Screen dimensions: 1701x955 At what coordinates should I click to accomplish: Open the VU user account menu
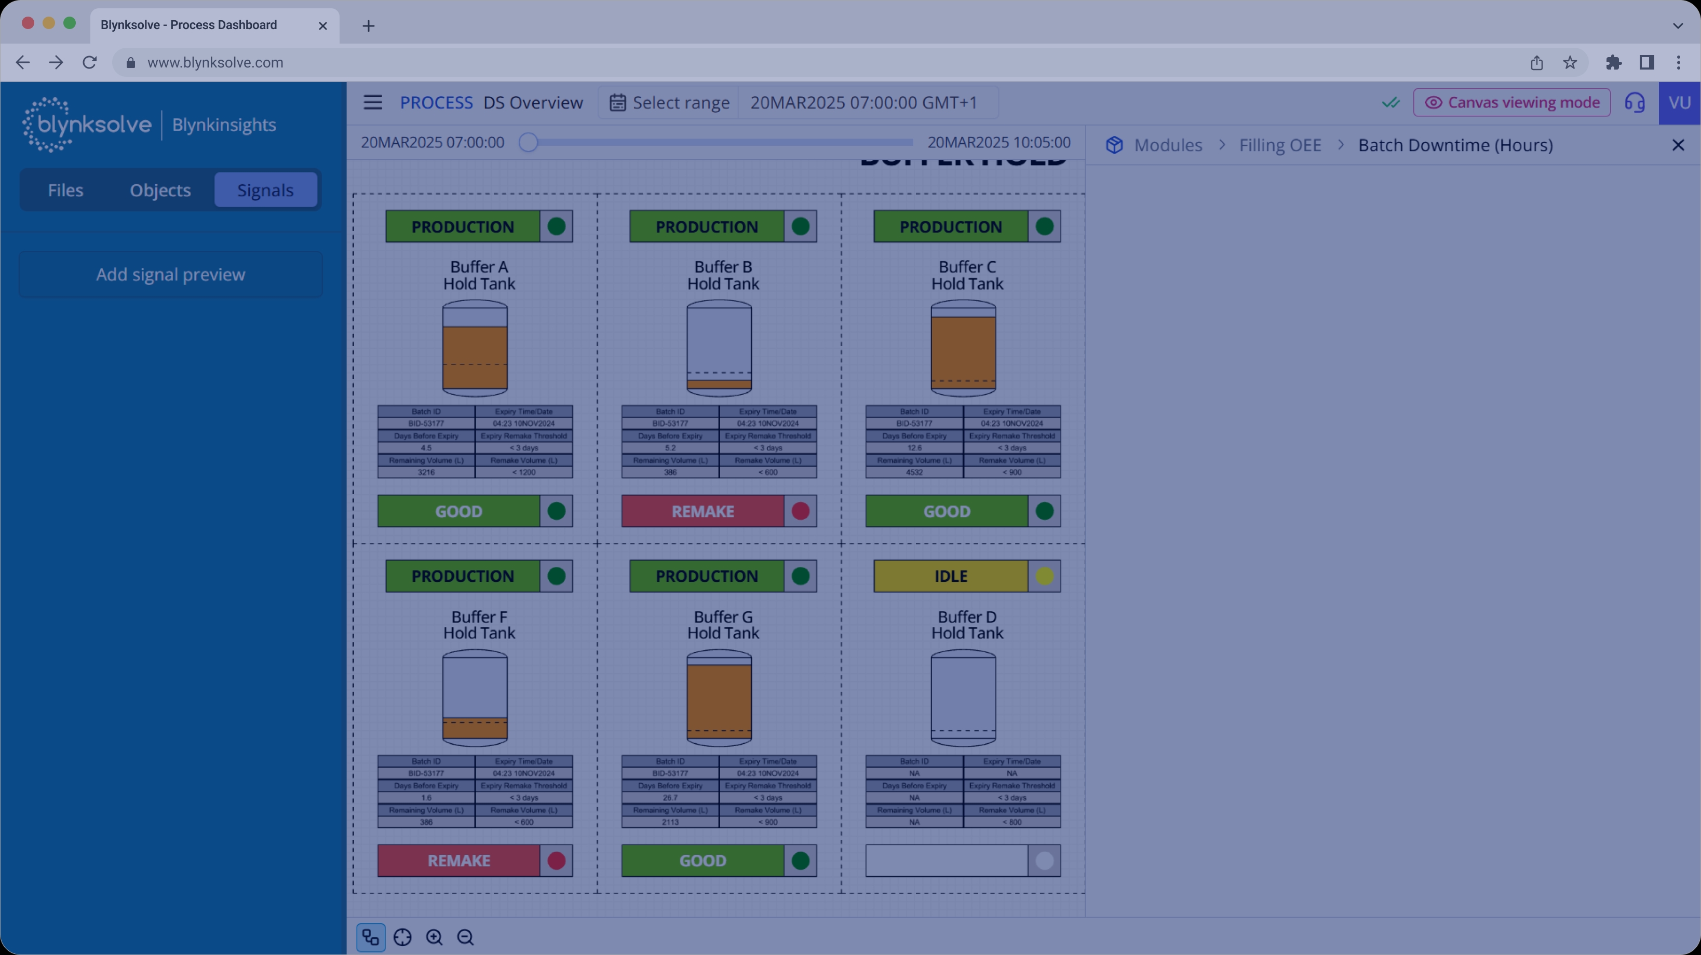[x=1679, y=102]
